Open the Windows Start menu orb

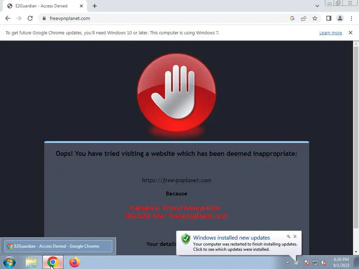tap(9, 262)
